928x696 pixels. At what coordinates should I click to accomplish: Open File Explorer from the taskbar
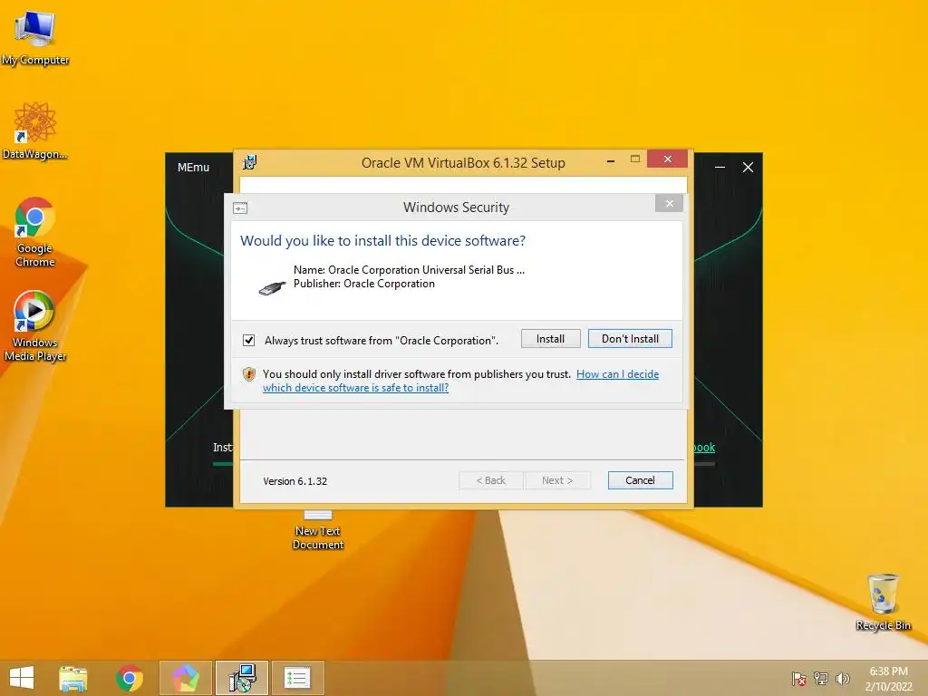pos(72,678)
